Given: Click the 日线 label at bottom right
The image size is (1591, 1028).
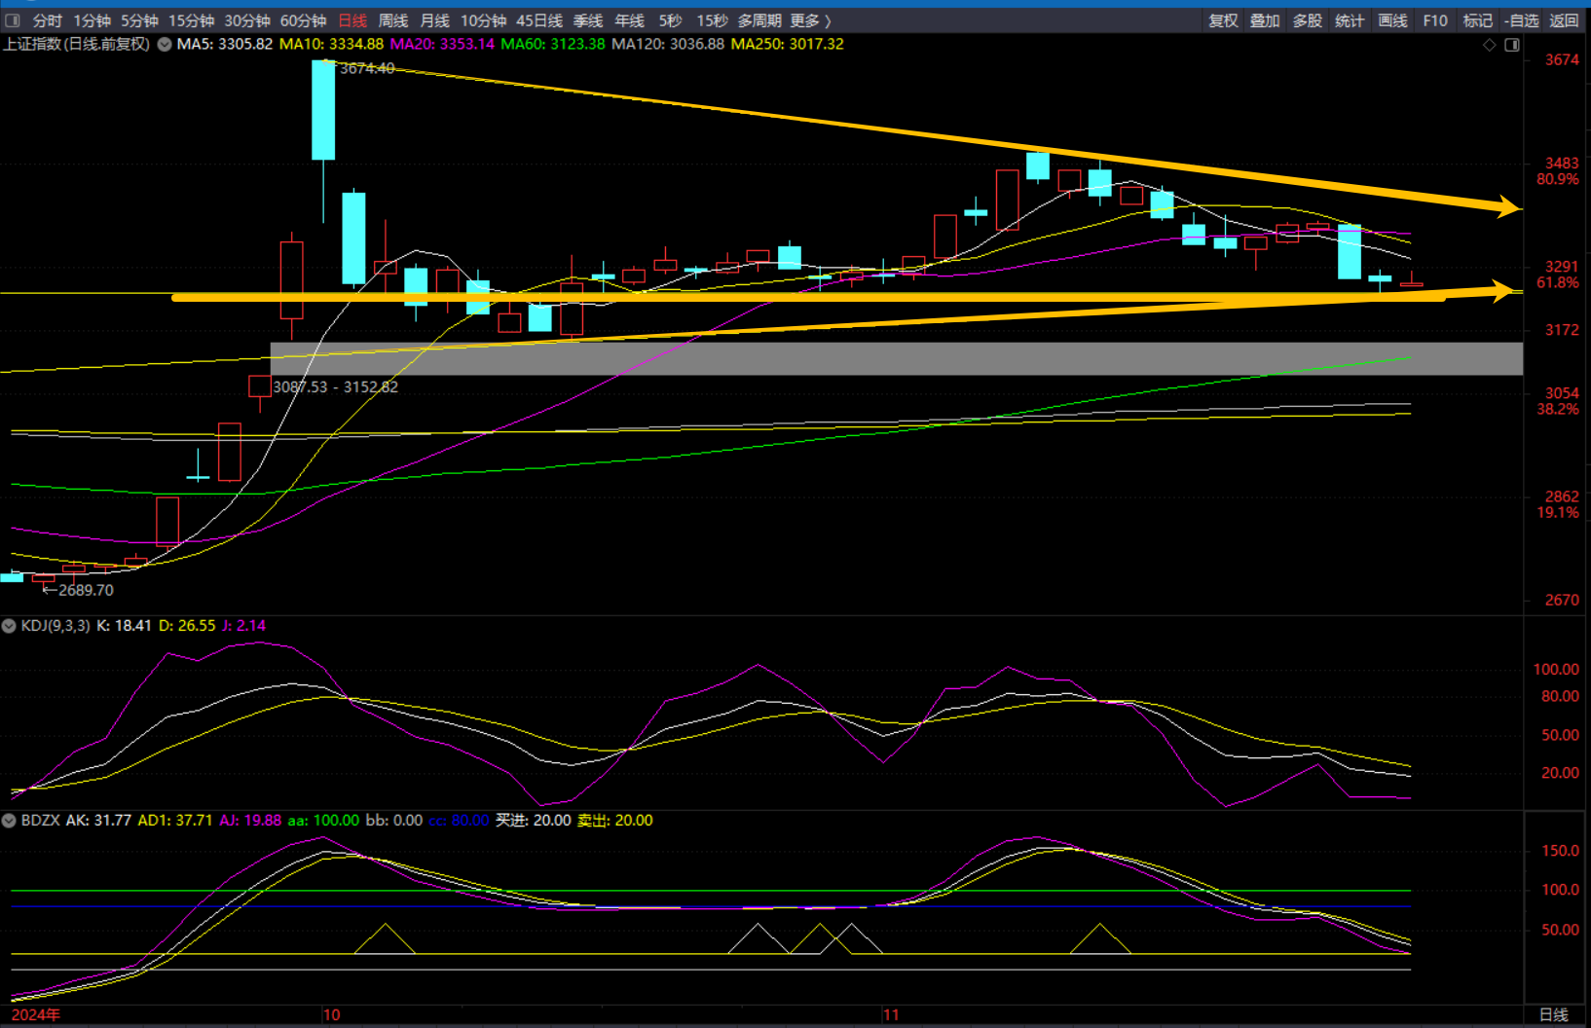Looking at the screenshot, I should 1553,1014.
